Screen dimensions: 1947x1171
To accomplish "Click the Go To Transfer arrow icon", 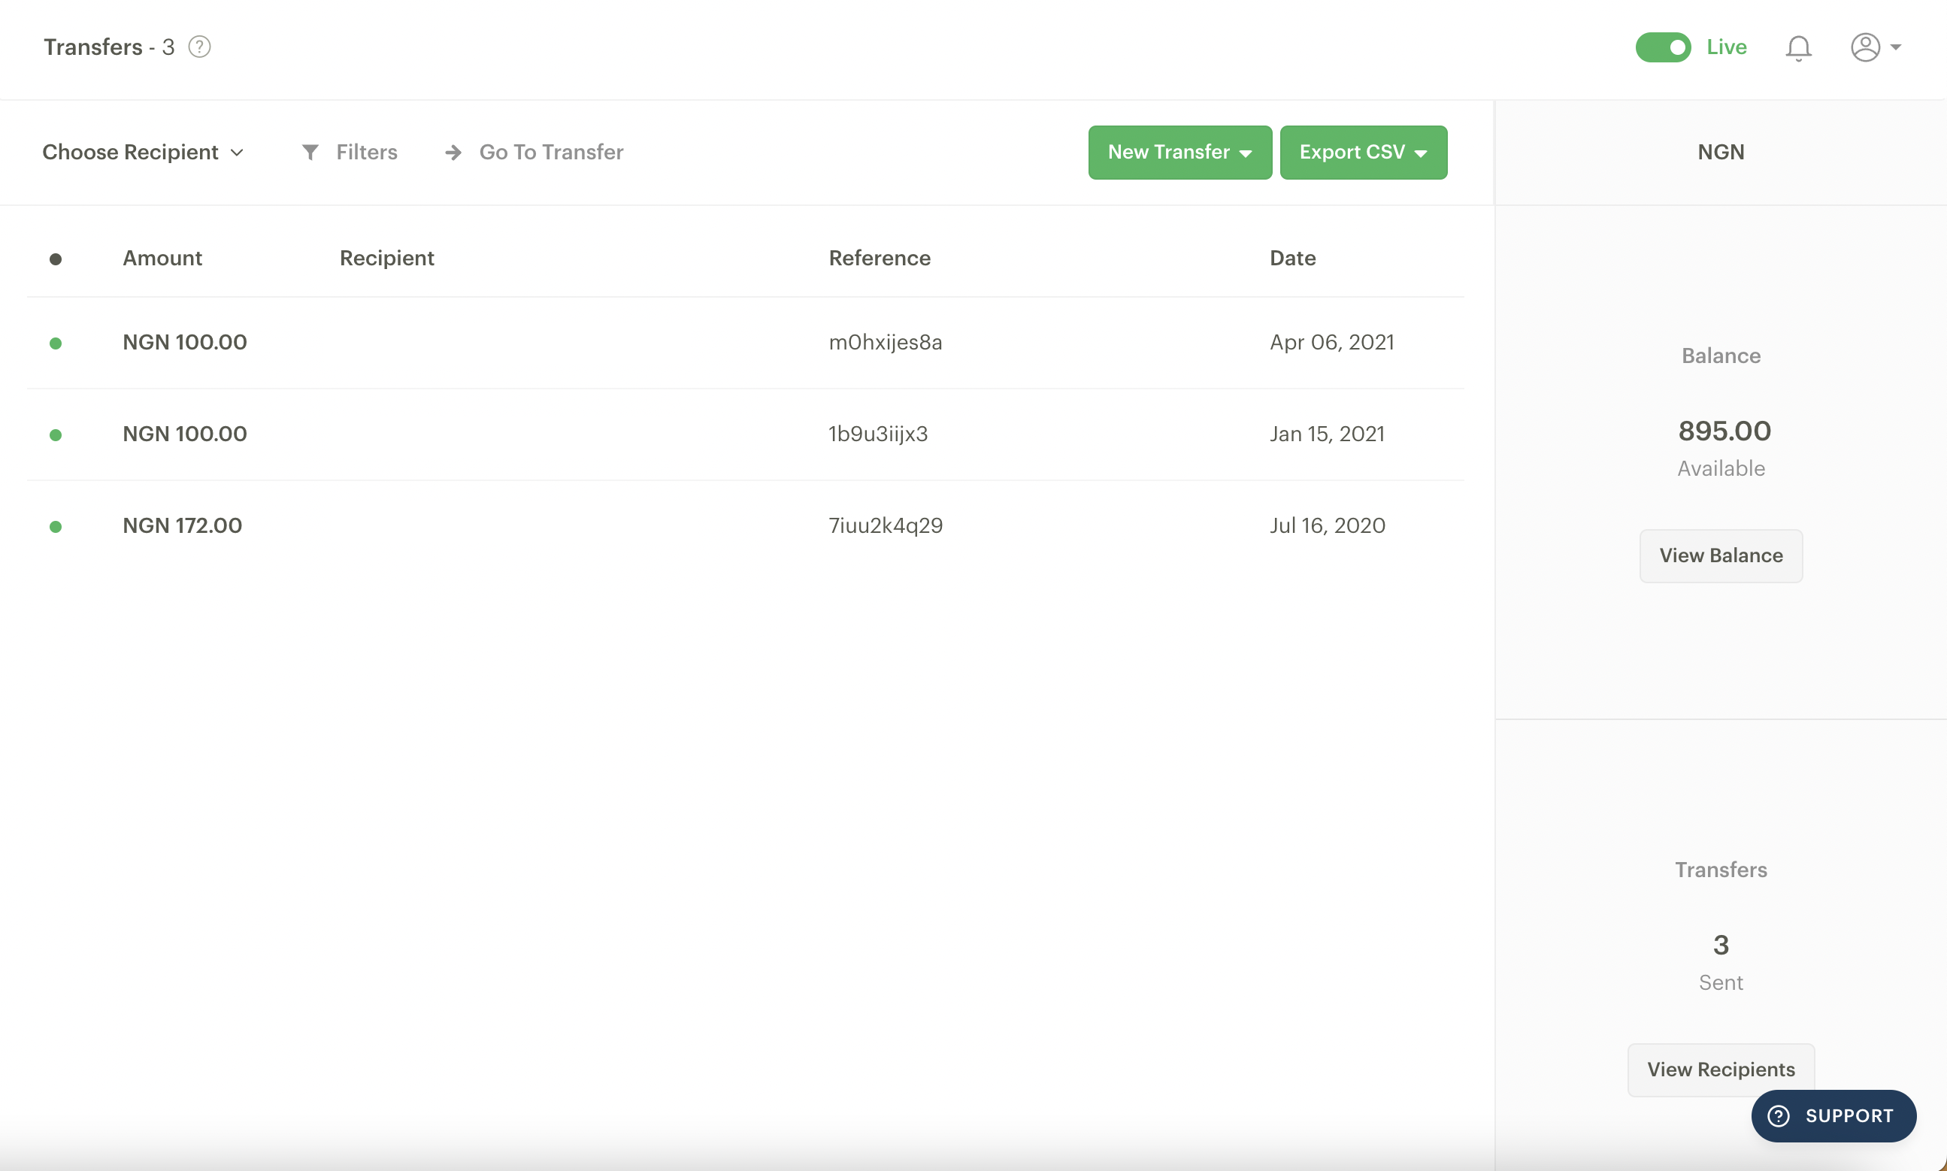I will pyautogui.click(x=453, y=152).
